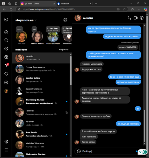Open the romeliei profile name in header

88,18
